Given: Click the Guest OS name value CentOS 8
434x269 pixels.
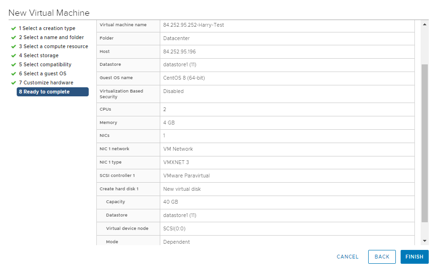Looking at the screenshot, I should pyautogui.click(x=184, y=78).
